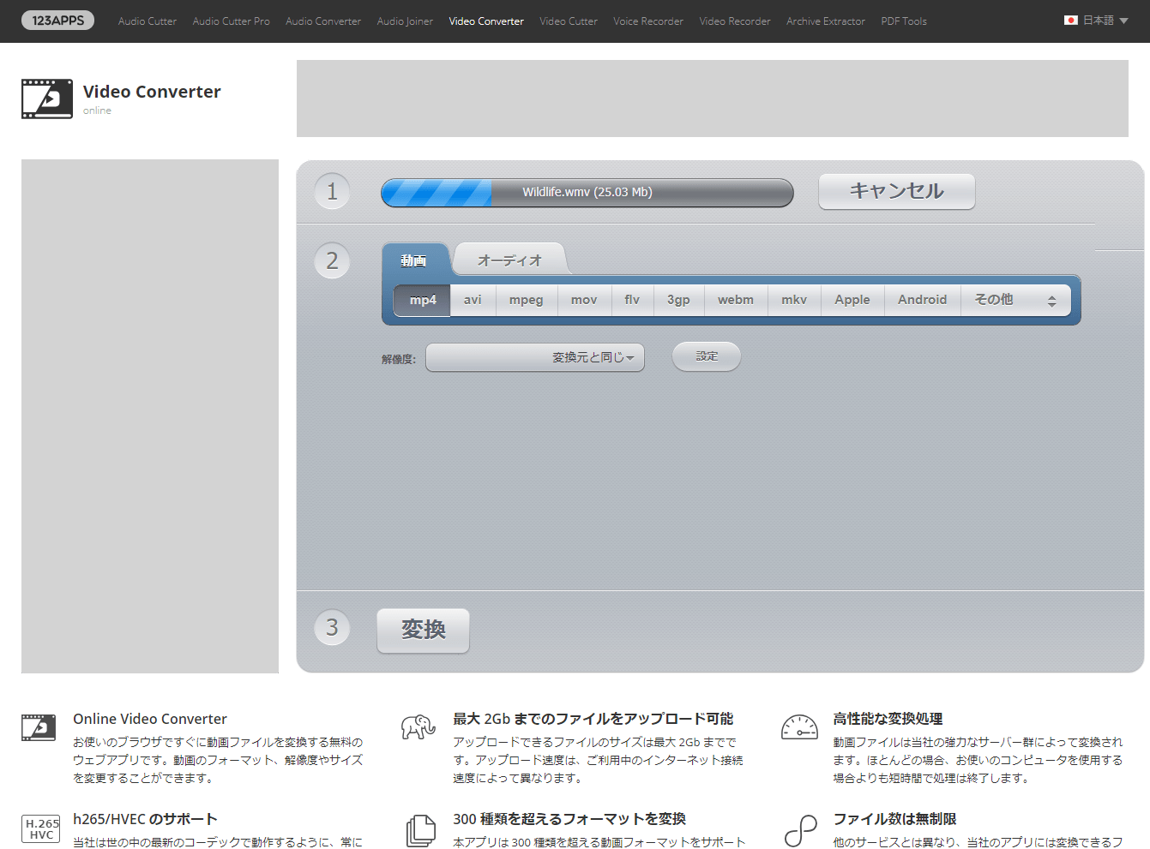Screen dimensions: 1150x849
Task: Switch to the オーディオ audio tab
Action: (509, 260)
